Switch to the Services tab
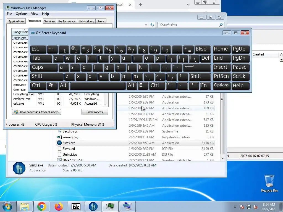 tap(49, 21)
